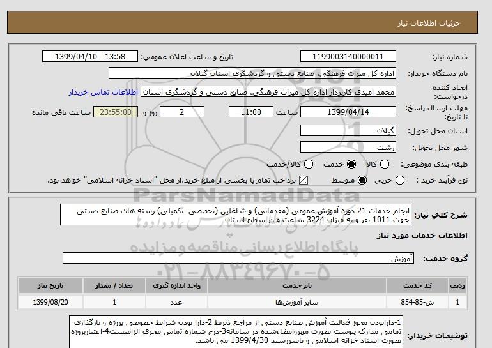Screen dimensions: 492x348
Task: Select the متوسط purchase type radio
Action: click(362, 180)
